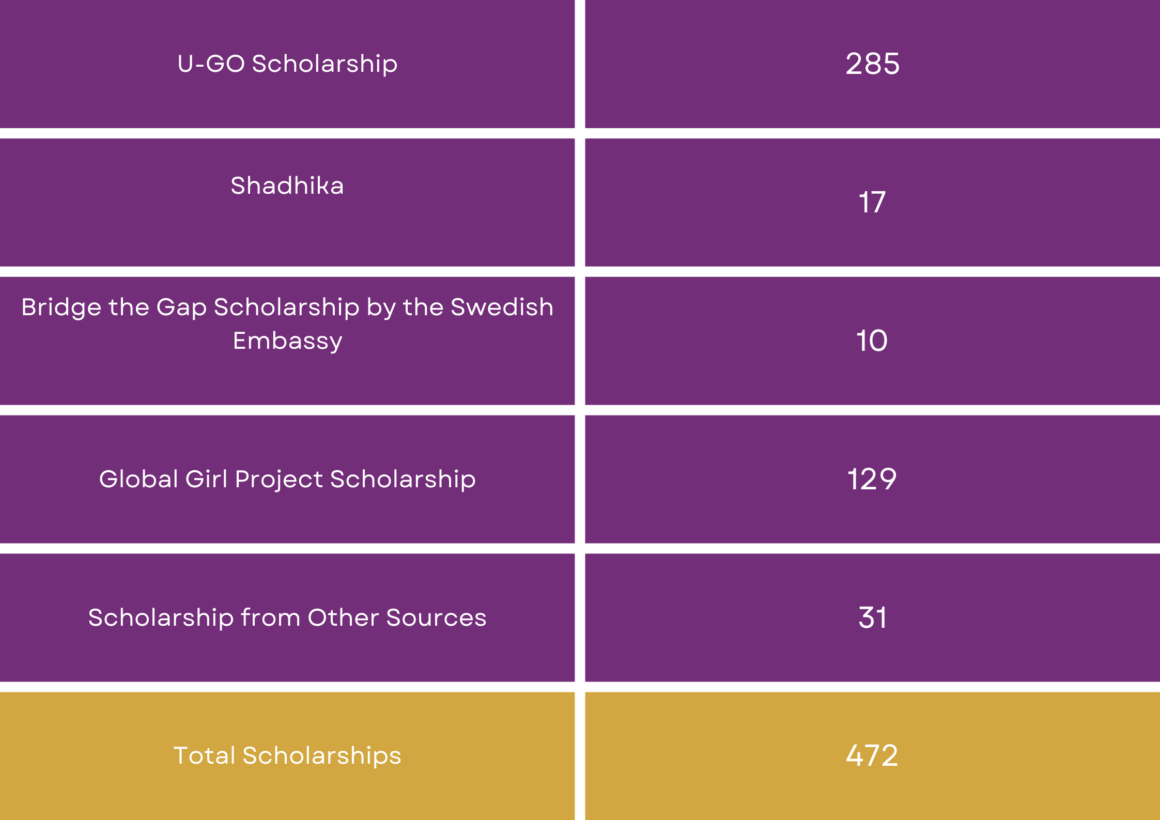Click the Total Scholarships gold label
Image resolution: width=1160 pixels, height=820 pixels.
coord(287,755)
